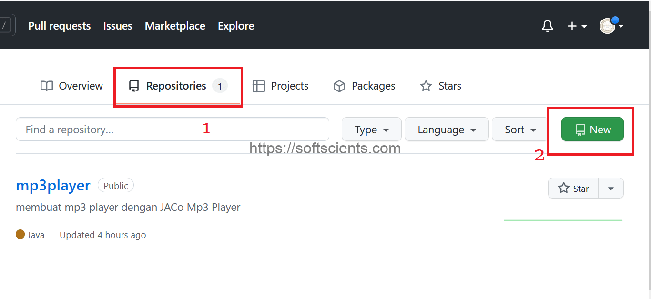The image size is (651, 299).
Task: Open the Language filter dropdown
Action: click(x=446, y=129)
